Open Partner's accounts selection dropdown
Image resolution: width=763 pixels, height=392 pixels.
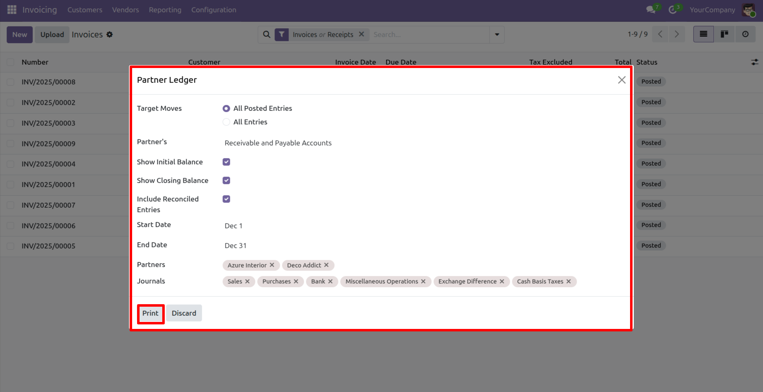click(423, 143)
